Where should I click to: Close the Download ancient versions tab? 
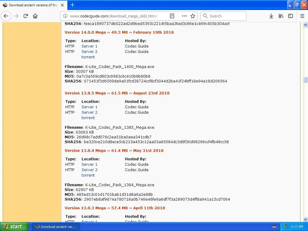(x=62, y=5)
